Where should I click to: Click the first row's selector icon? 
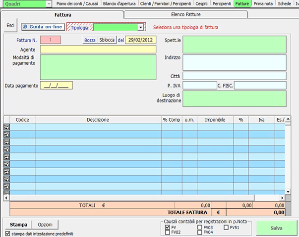tap(6, 127)
